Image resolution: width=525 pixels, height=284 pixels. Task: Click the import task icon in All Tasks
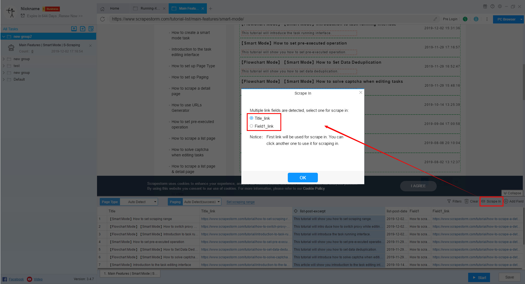[74, 29]
